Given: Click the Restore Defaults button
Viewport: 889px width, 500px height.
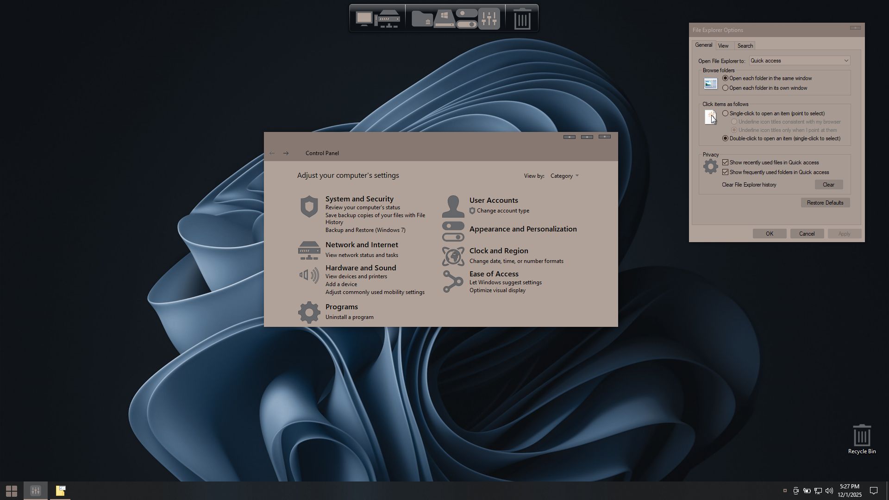Looking at the screenshot, I should 825,203.
